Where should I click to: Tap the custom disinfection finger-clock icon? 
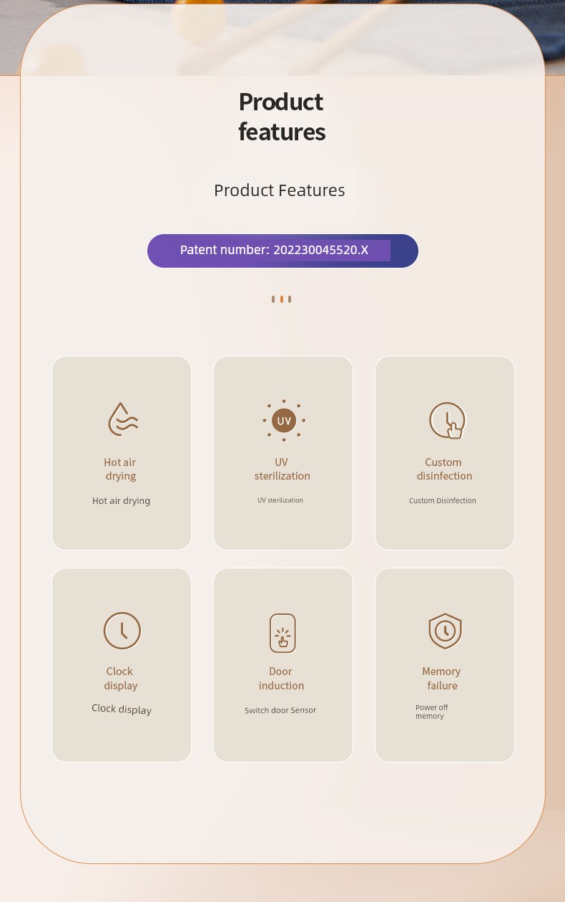[447, 420]
